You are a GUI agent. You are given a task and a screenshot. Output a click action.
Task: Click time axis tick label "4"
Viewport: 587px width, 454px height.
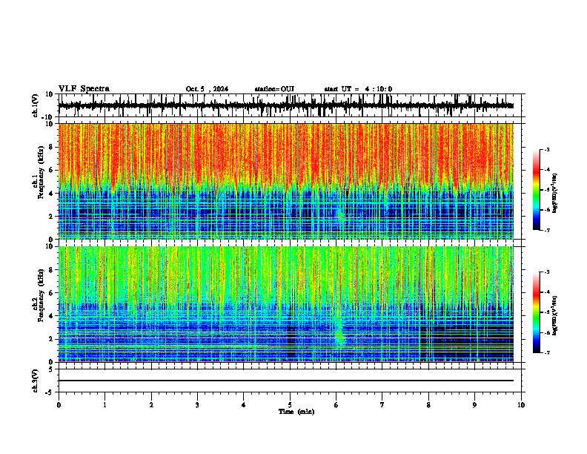(x=244, y=405)
